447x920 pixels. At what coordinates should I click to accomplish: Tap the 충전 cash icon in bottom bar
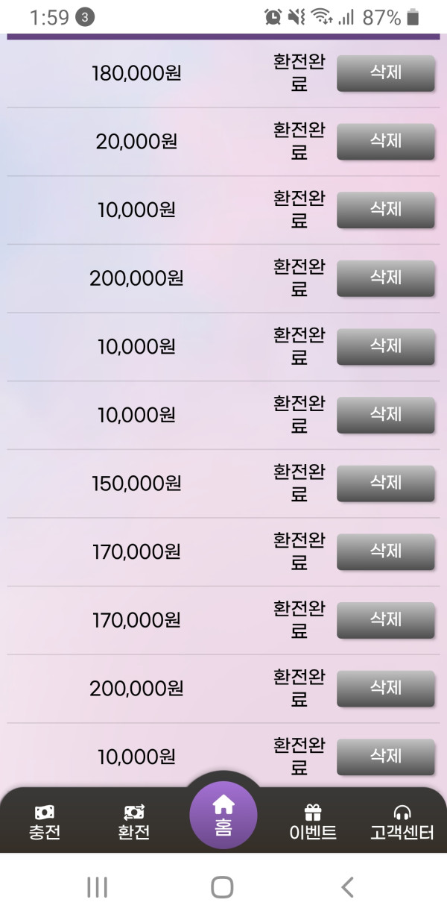pos(45,813)
